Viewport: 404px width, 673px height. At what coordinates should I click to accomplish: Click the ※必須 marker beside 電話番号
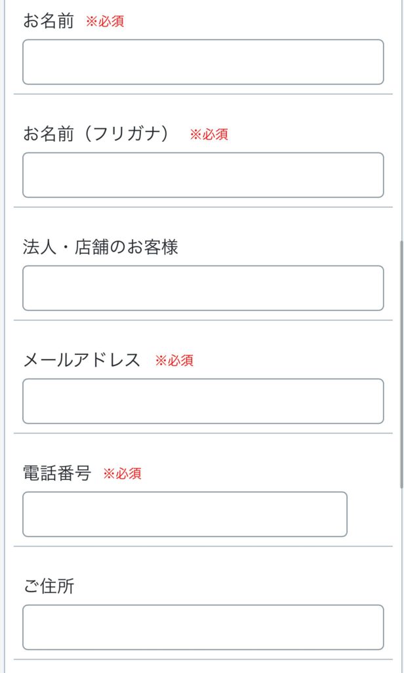122,474
